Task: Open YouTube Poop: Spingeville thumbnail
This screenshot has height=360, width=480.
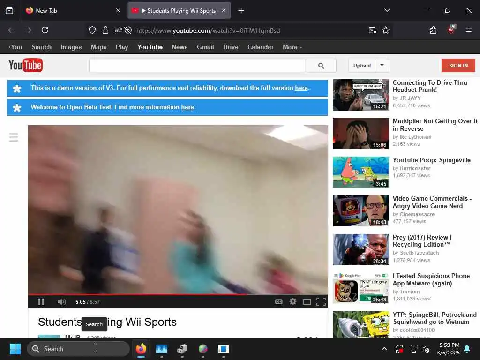Action: (361, 172)
